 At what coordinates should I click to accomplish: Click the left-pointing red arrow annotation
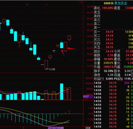[x=72, y=49]
